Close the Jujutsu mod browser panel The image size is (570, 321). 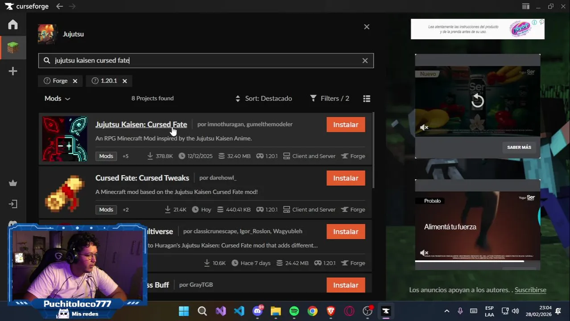tap(367, 27)
